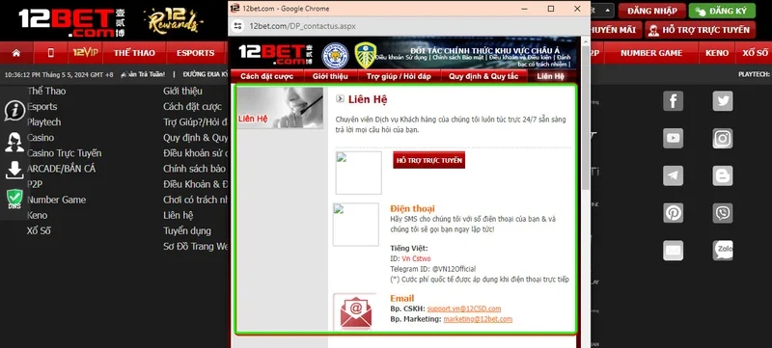Open Giới thiệu footer link
Screen dimensions: 772x348
(182, 91)
